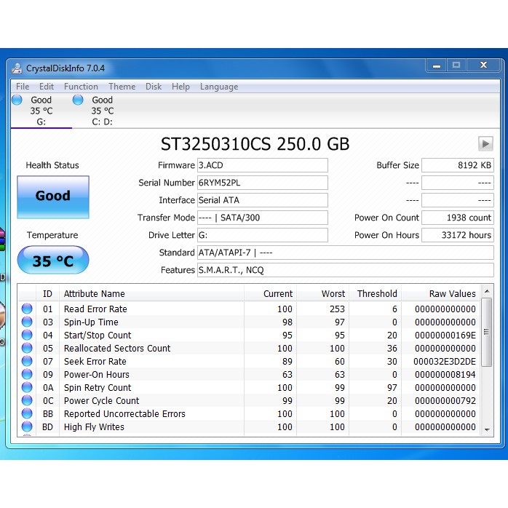Image resolution: width=508 pixels, height=508 pixels.
Task: Click the Spin Retry Count status orb
Action: [x=27, y=388]
